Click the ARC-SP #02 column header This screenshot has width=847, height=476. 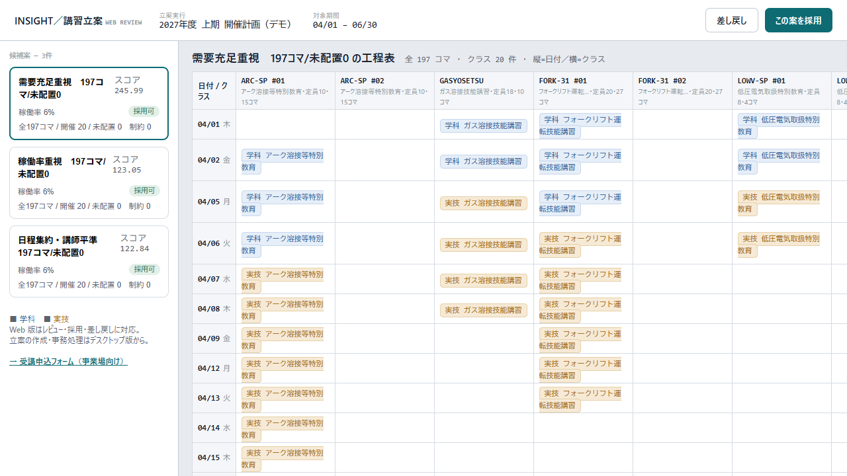384,91
